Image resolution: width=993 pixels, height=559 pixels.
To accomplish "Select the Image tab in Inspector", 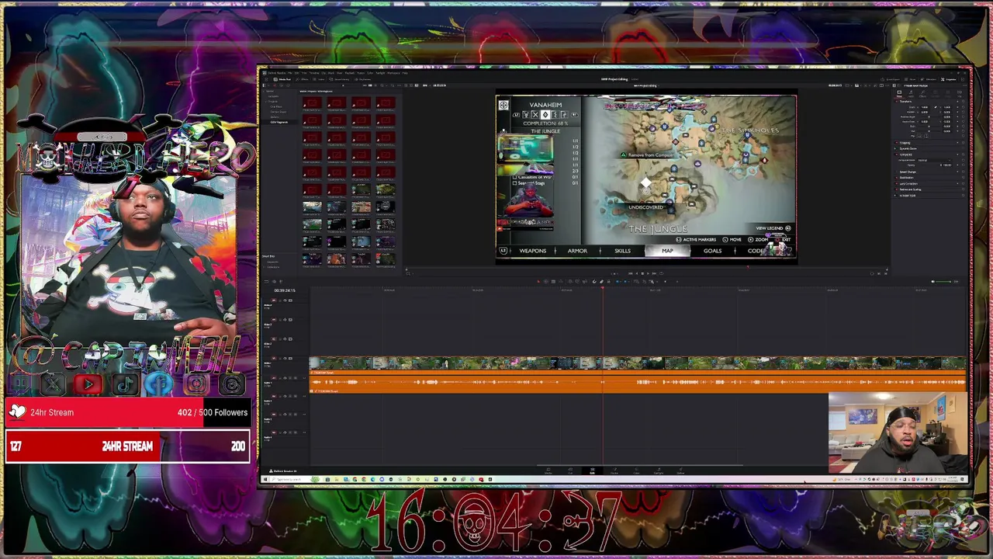I will [x=947, y=94].
